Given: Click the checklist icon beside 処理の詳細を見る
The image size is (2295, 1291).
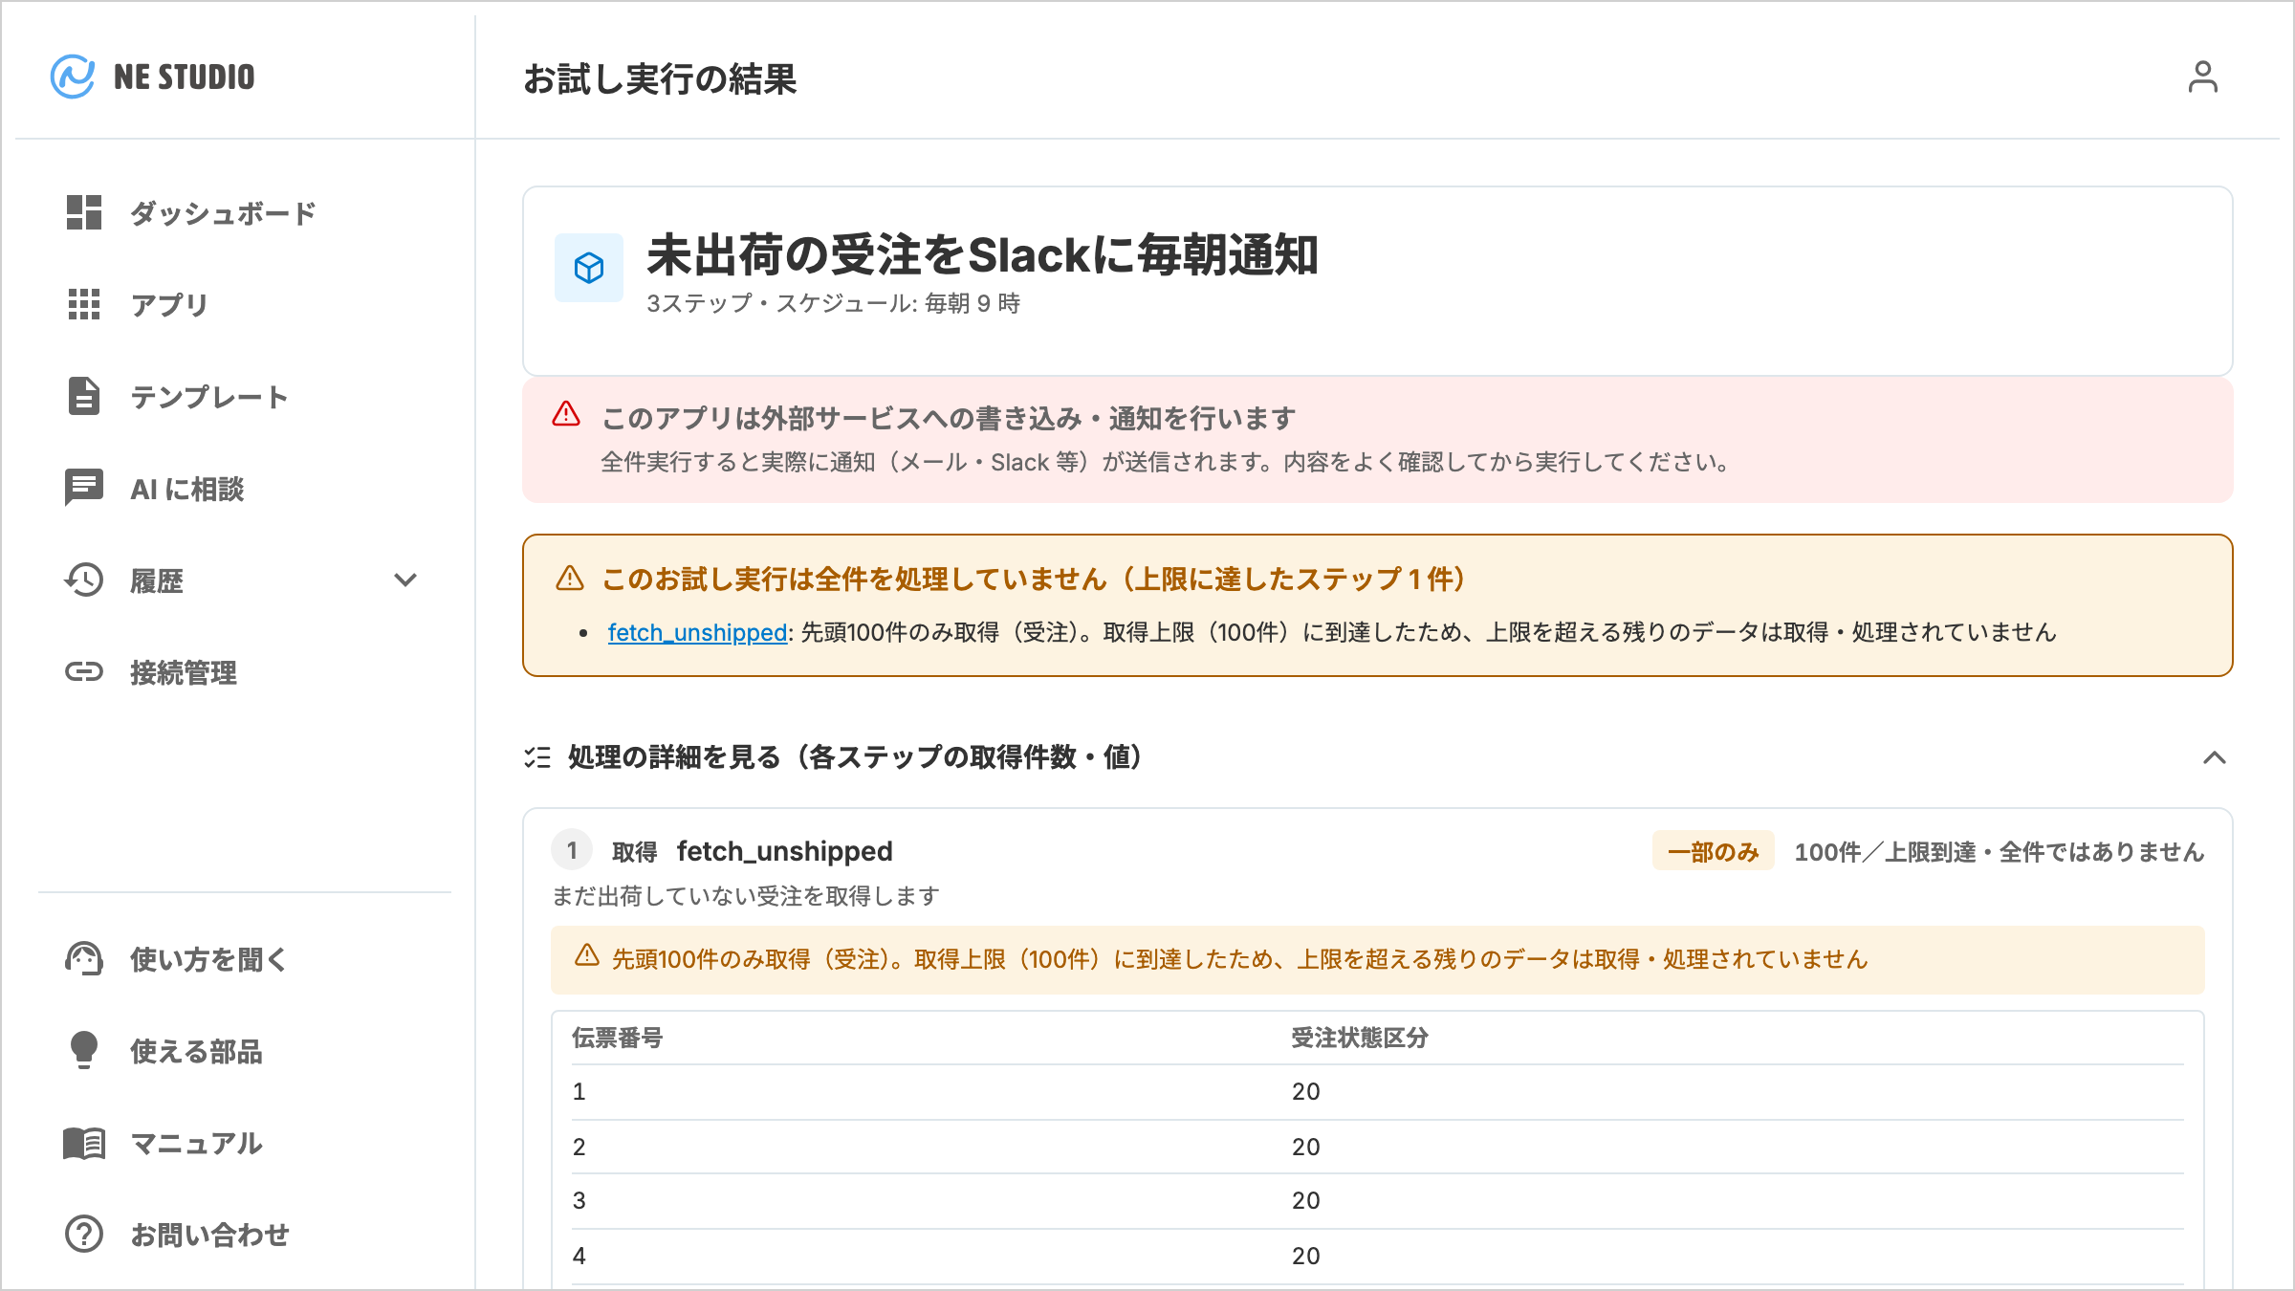Looking at the screenshot, I should coord(537,757).
